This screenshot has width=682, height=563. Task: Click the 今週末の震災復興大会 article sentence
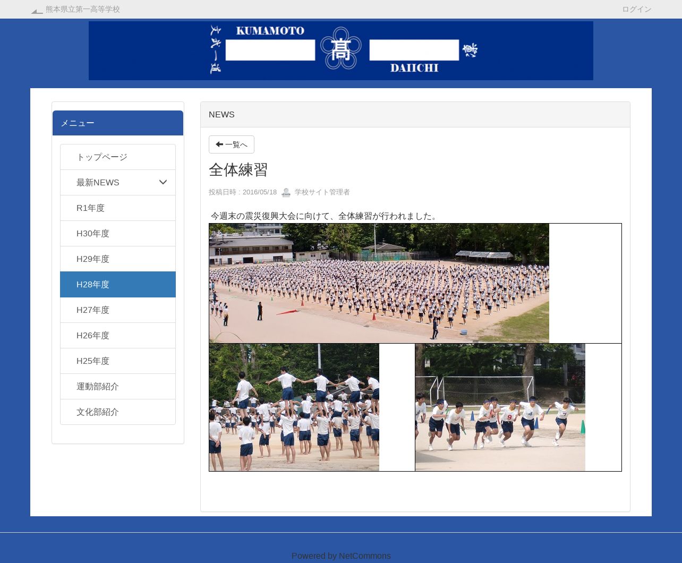pyautogui.click(x=325, y=216)
